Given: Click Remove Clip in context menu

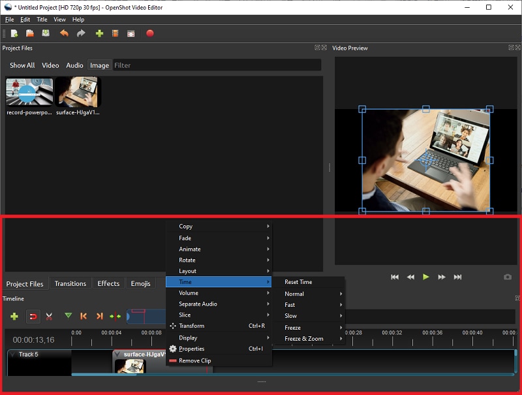Looking at the screenshot, I should pyautogui.click(x=194, y=360).
